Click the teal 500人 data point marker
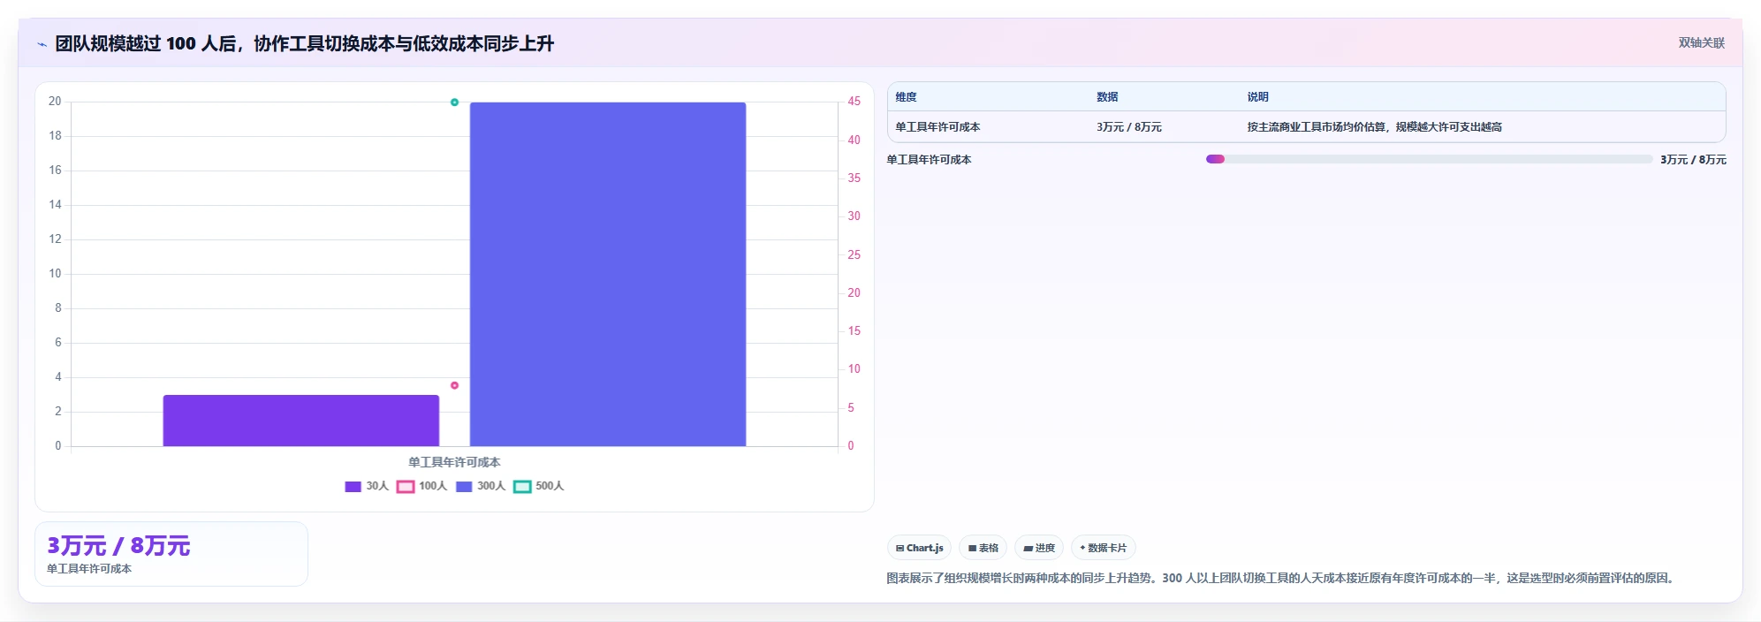The height and width of the screenshot is (622, 1761). (454, 102)
